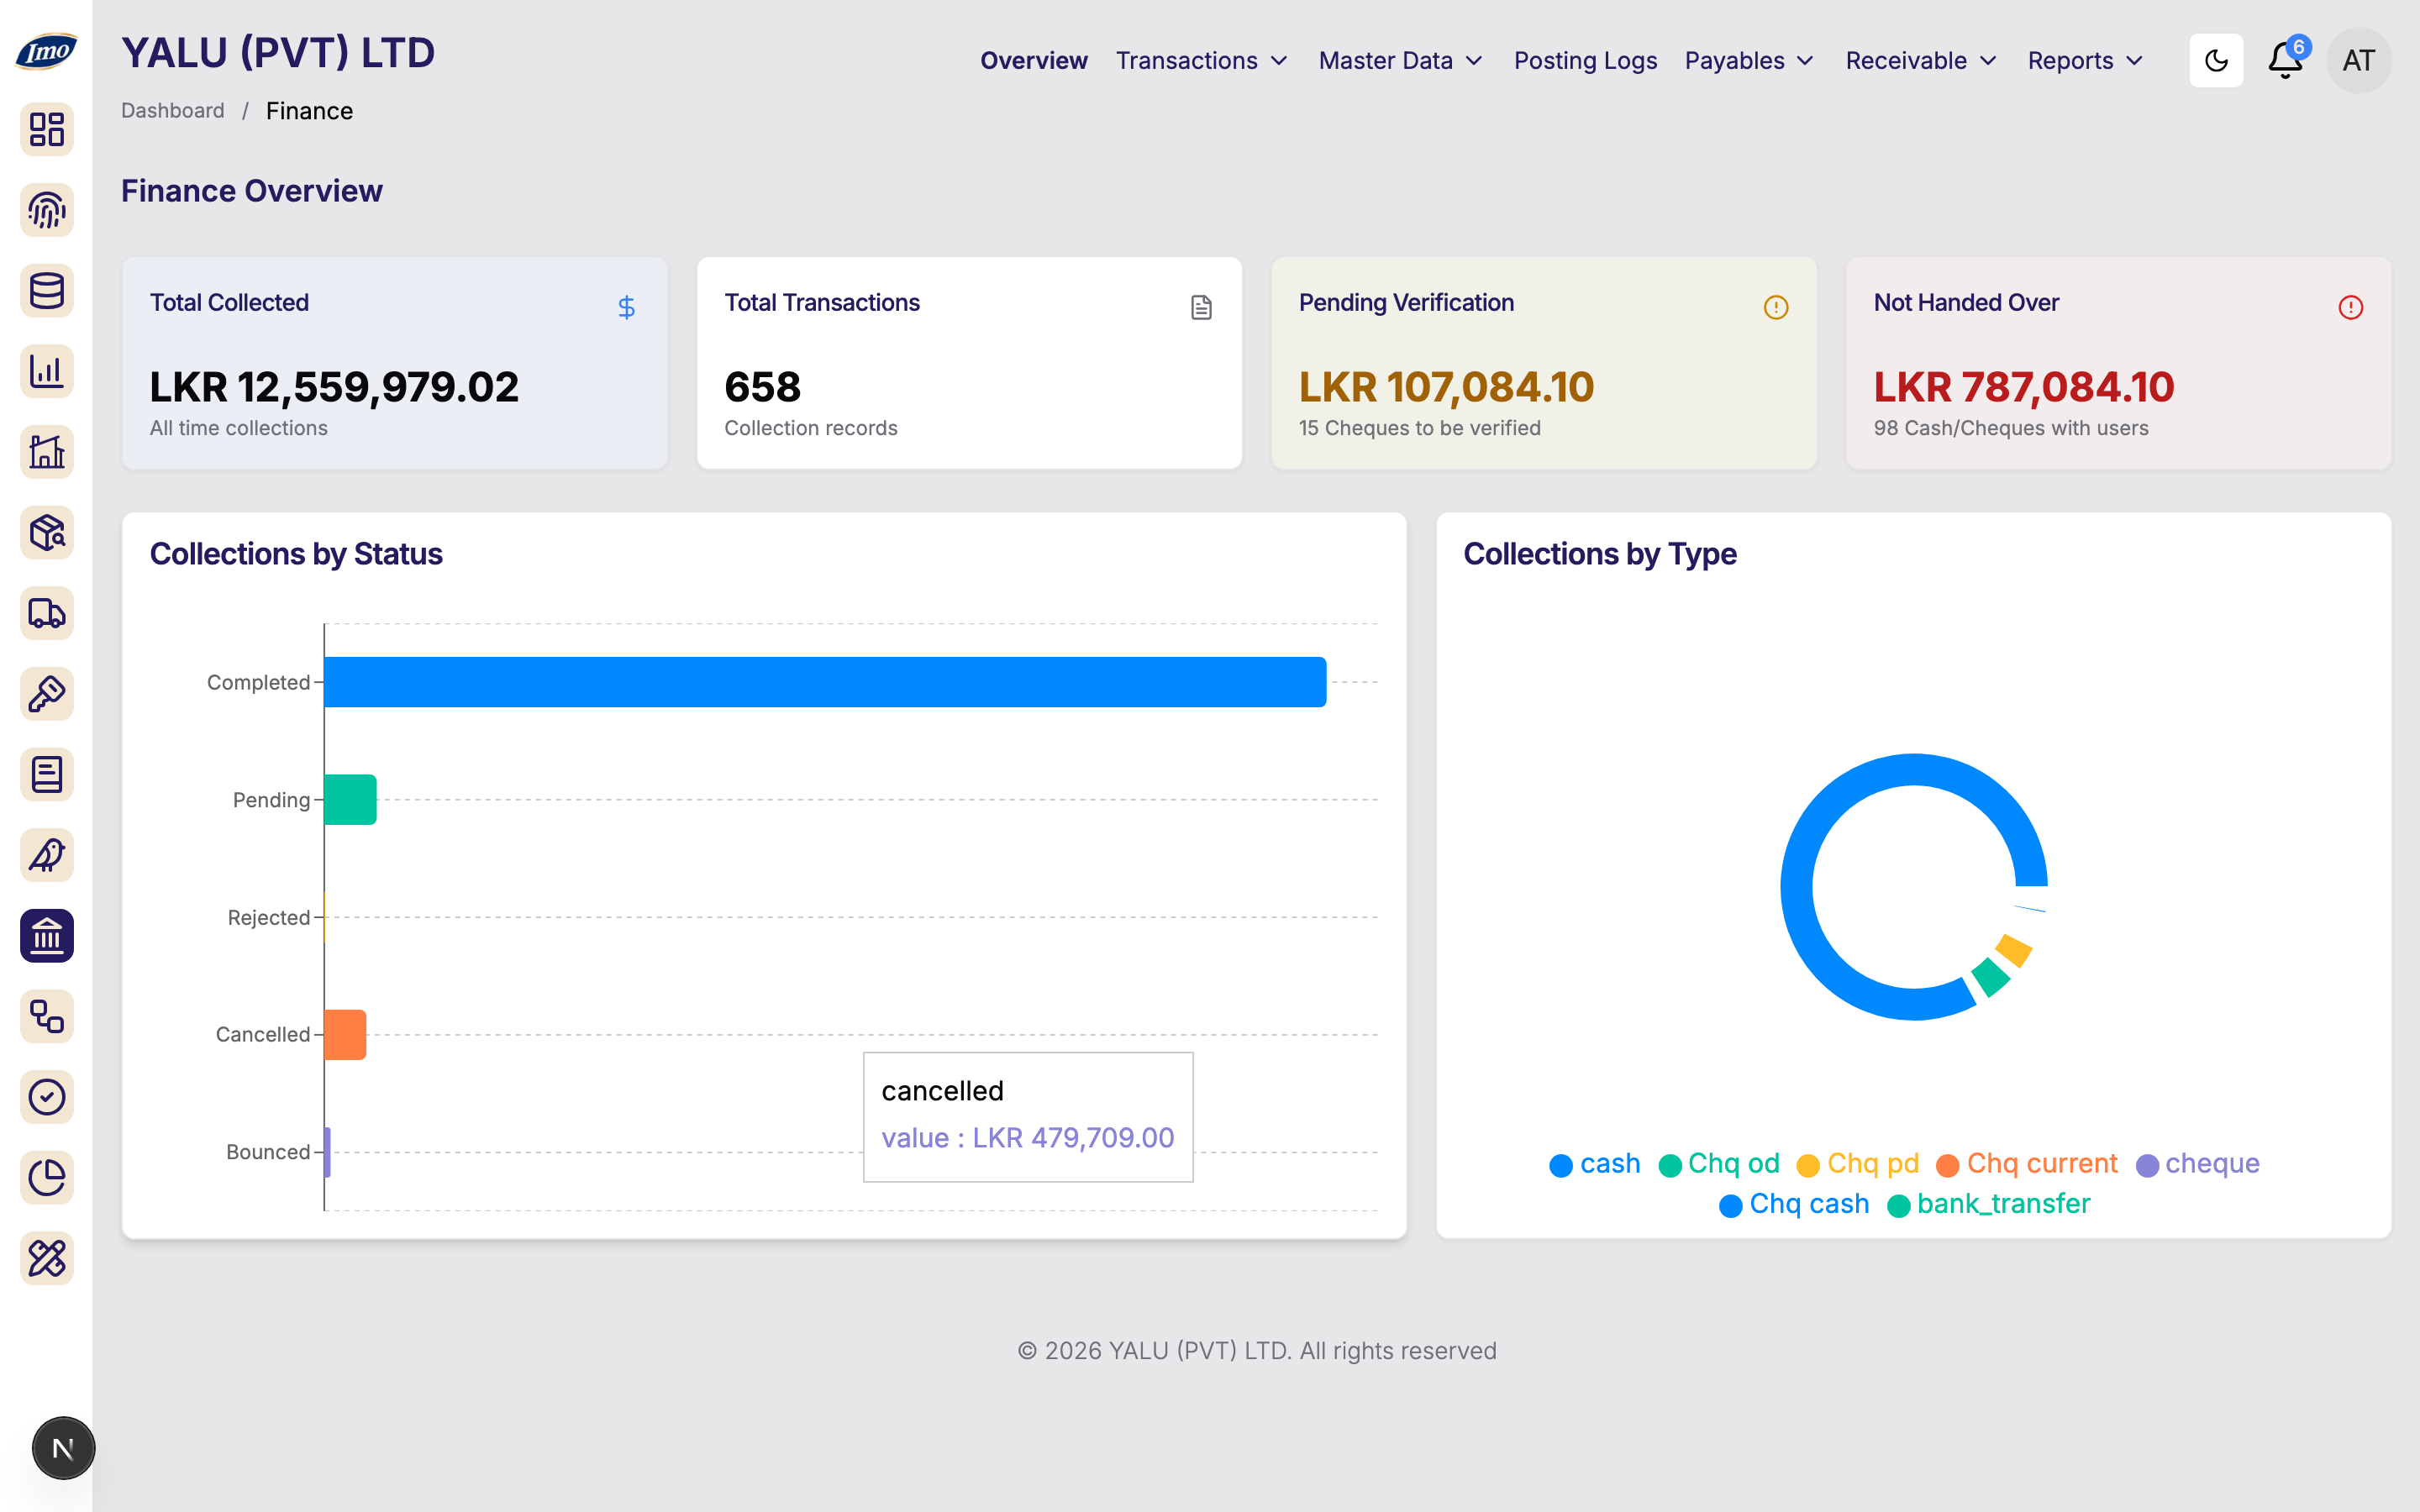
Task: Click the bank finance sidebar icon
Action: point(47,936)
